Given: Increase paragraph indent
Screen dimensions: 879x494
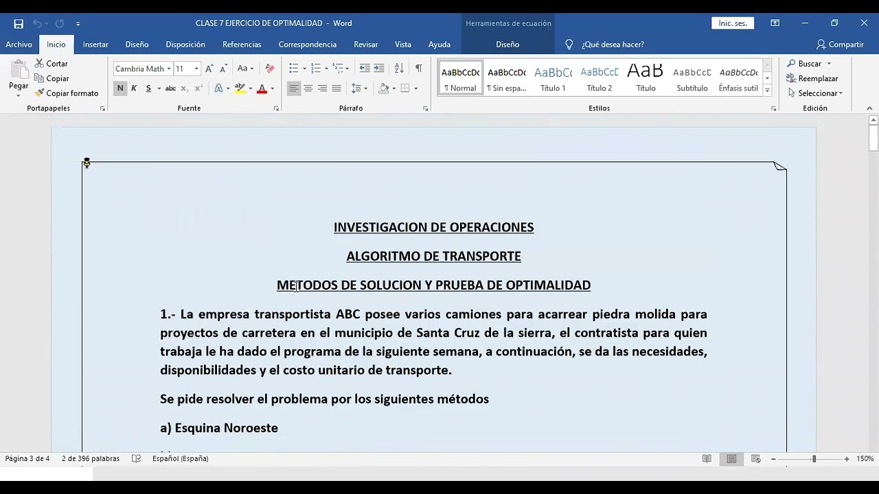Looking at the screenshot, I should 378,69.
